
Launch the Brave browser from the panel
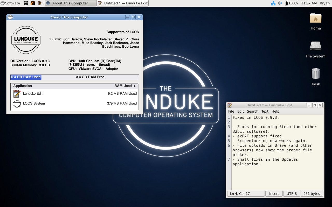point(26,3)
